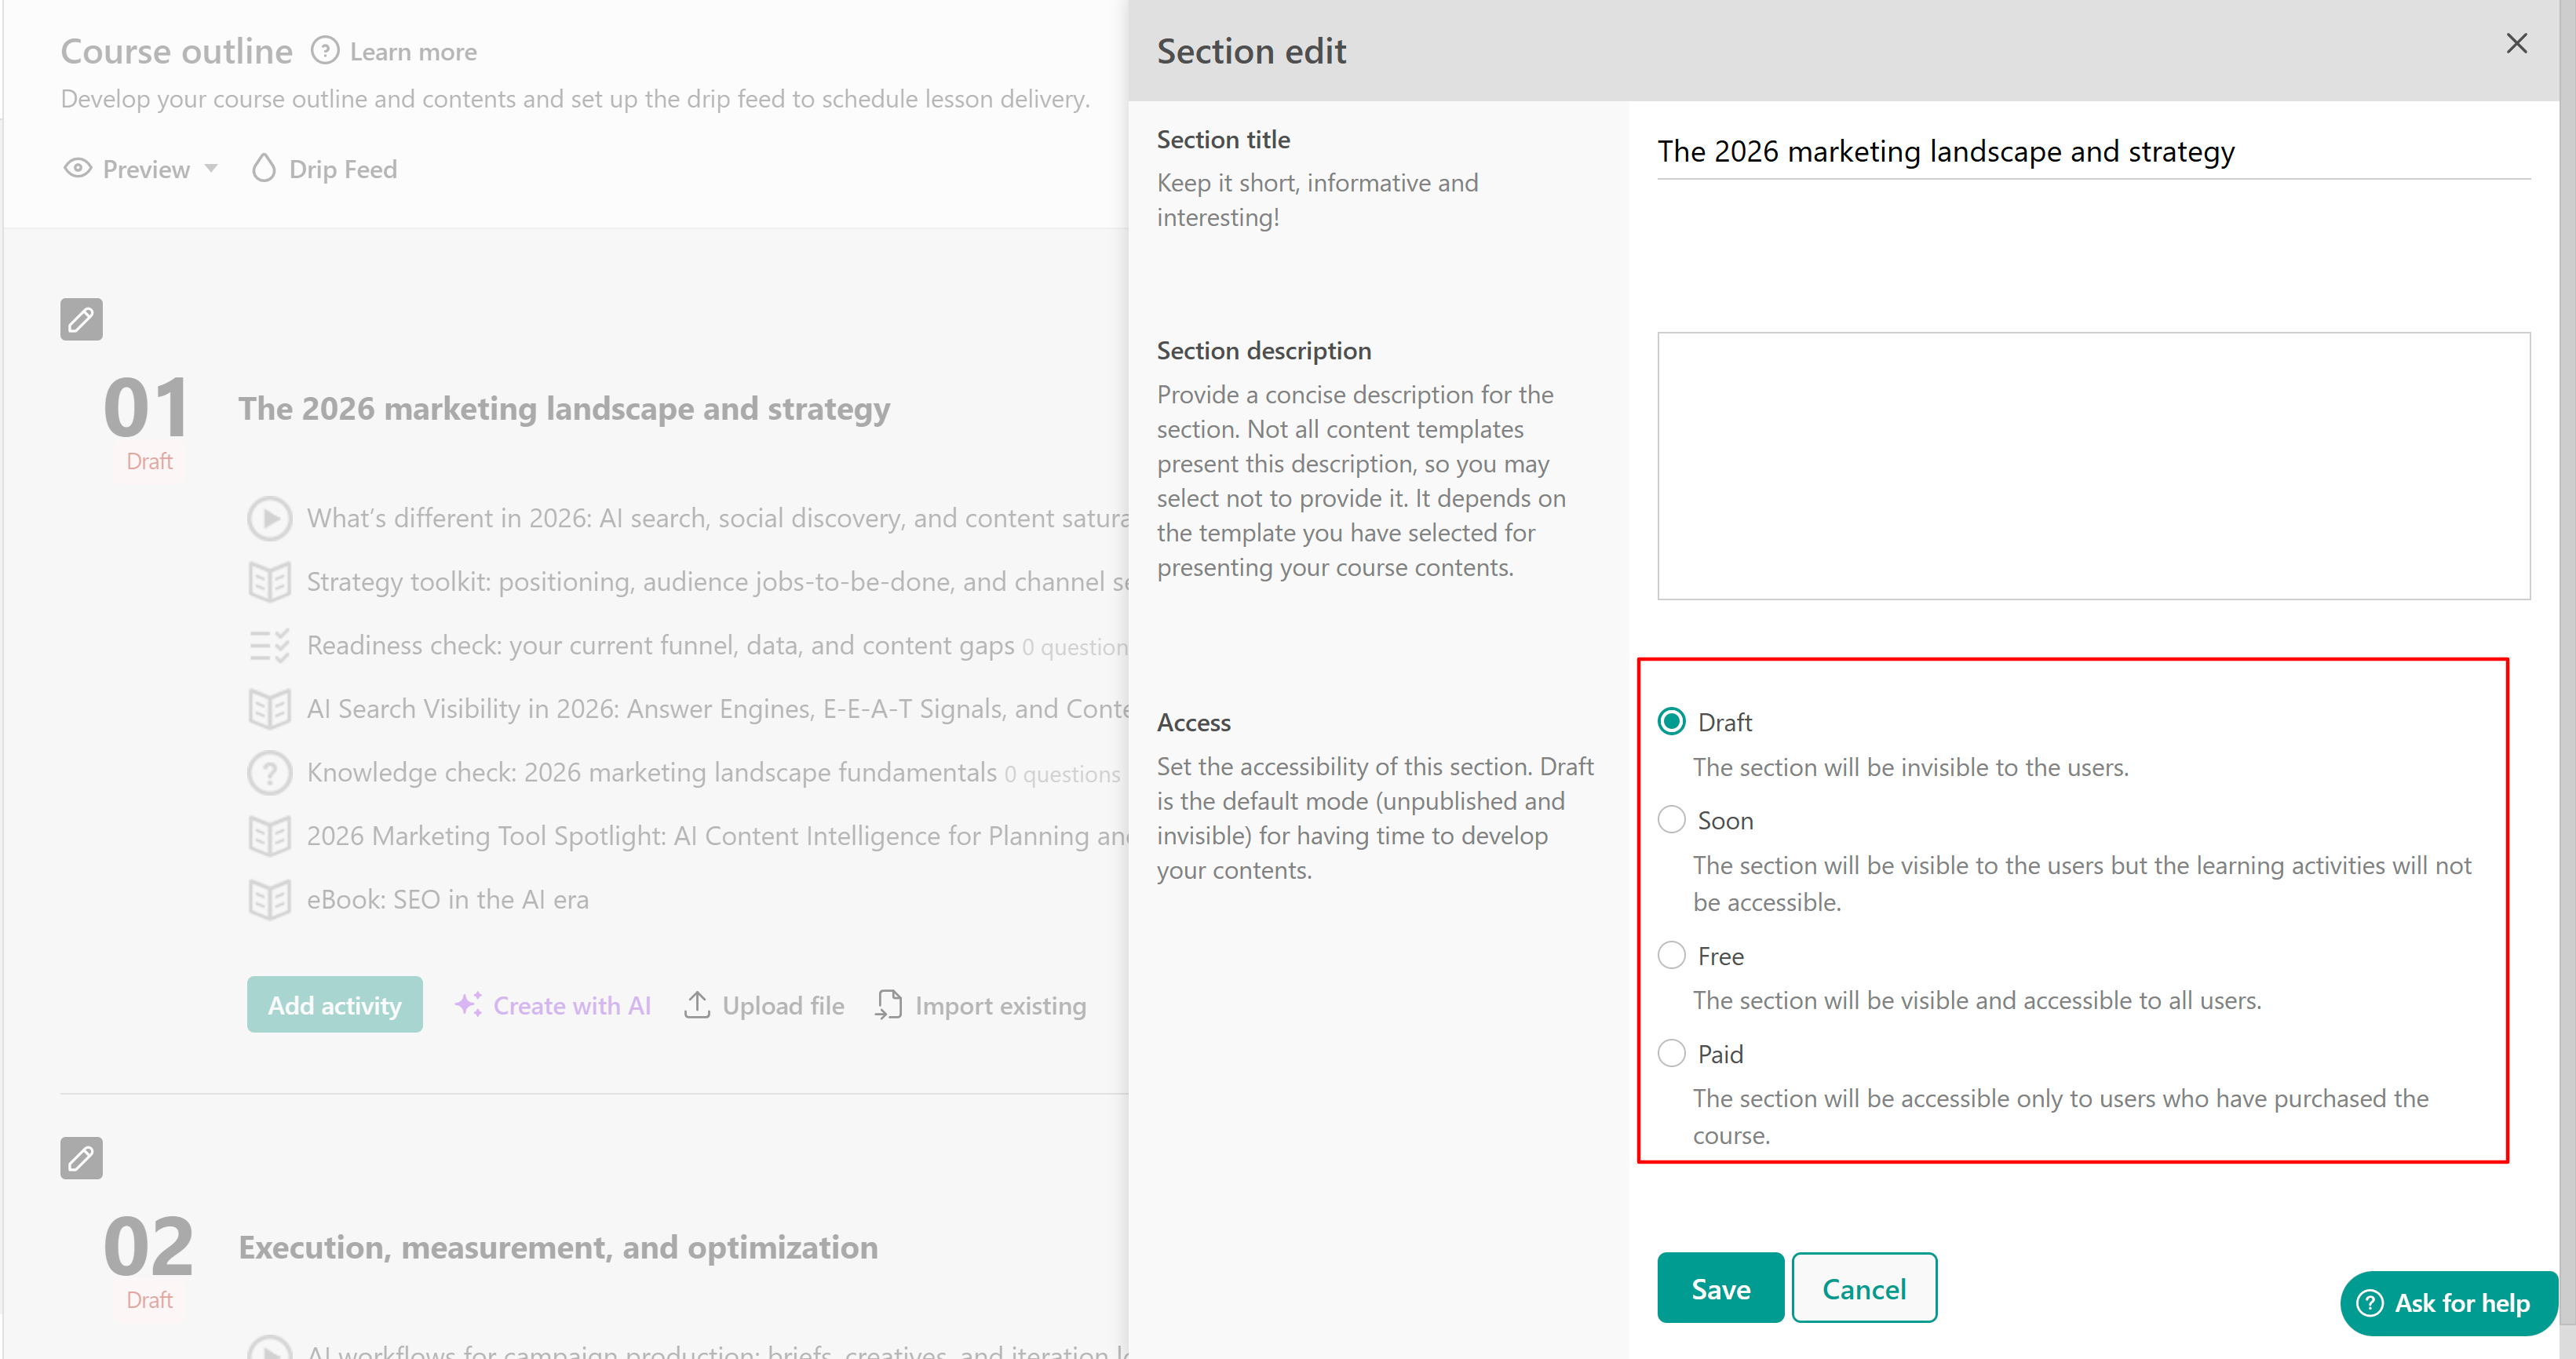Image resolution: width=2576 pixels, height=1359 pixels.
Task: Save the section changes
Action: point(1720,1288)
